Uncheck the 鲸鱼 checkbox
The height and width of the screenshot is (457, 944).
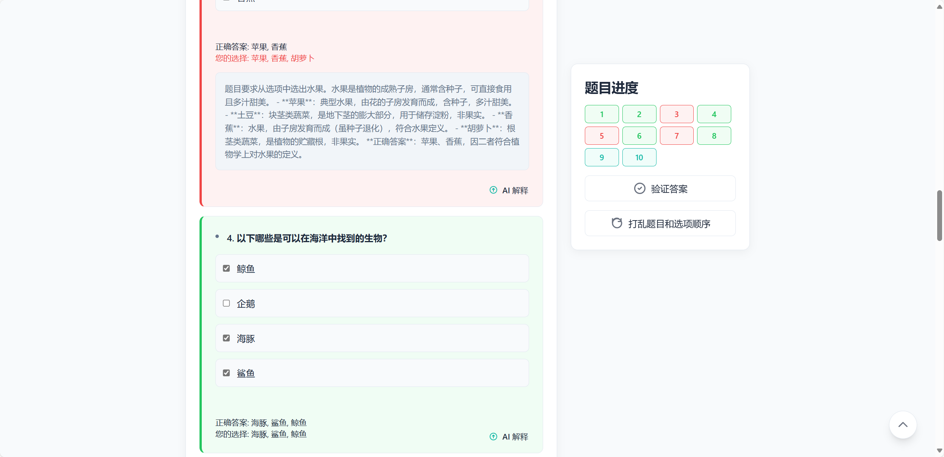coord(226,268)
